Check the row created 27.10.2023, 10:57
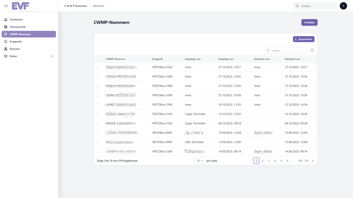 coord(98,67)
